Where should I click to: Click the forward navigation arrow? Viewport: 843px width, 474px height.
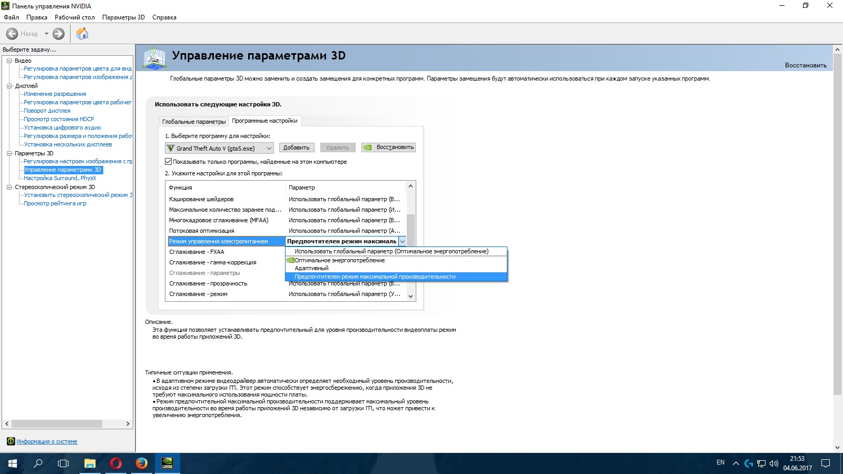pyautogui.click(x=58, y=34)
